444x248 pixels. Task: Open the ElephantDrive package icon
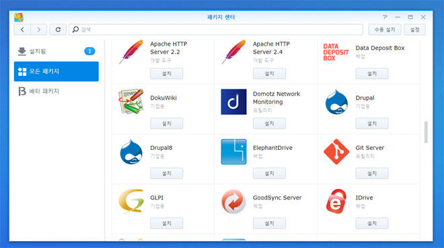(233, 152)
